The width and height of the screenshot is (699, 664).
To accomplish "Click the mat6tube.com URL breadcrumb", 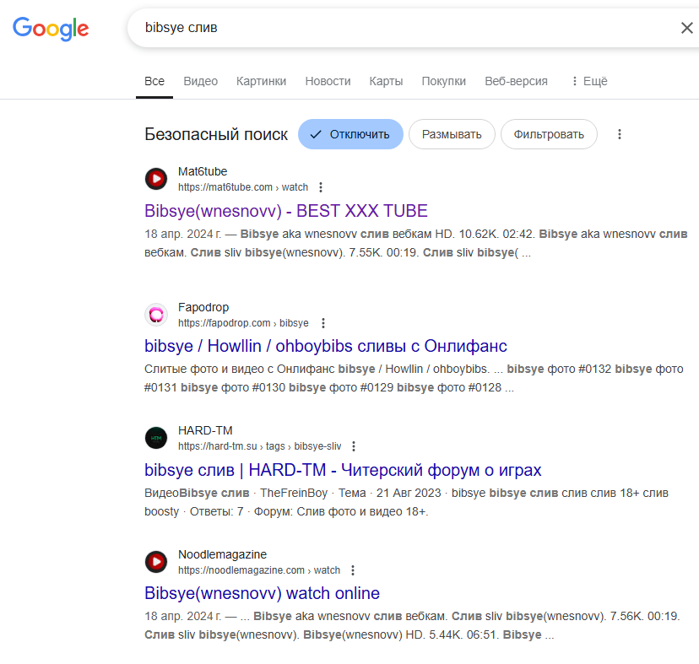I will pos(243,187).
